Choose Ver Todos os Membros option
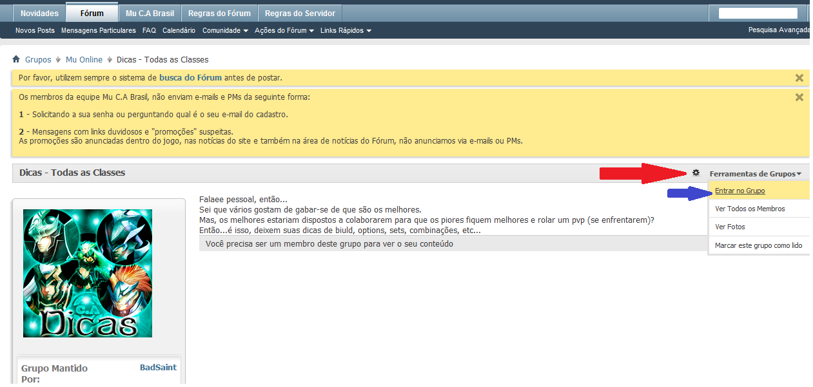This screenshot has width=813, height=387. pyautogui.click(x=750, y=209)
